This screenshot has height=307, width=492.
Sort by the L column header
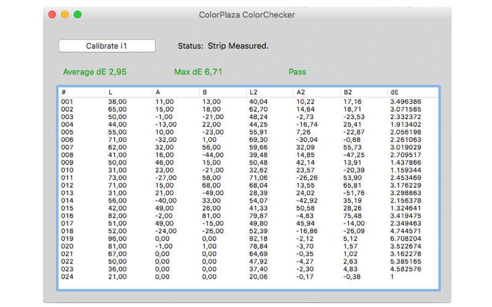tap(129, 92)
